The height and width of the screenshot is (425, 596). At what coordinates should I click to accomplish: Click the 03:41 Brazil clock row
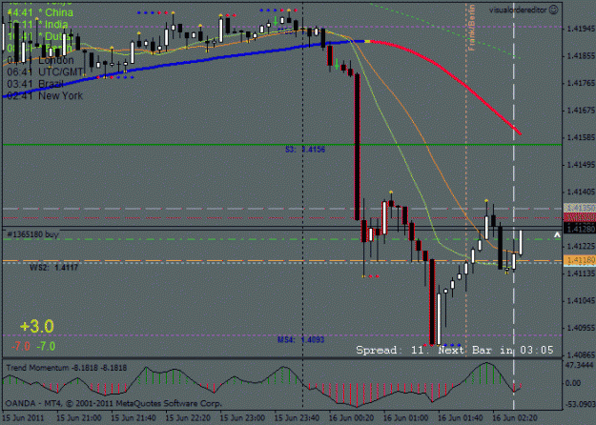pyautogui.click(x=35, y=84)
